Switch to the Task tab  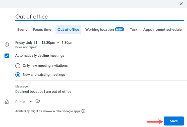(x=134, y=29)
